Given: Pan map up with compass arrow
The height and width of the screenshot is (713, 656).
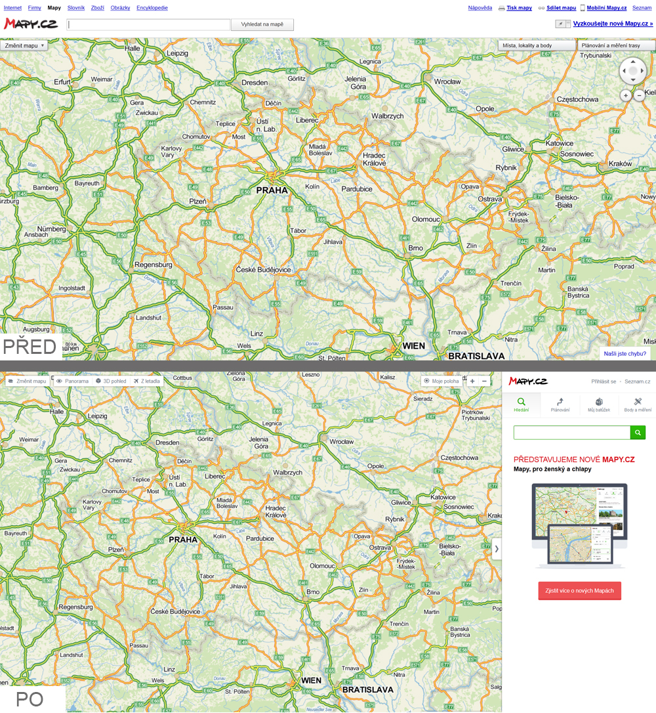Looking at the screenshot, I should coord(633,62).
